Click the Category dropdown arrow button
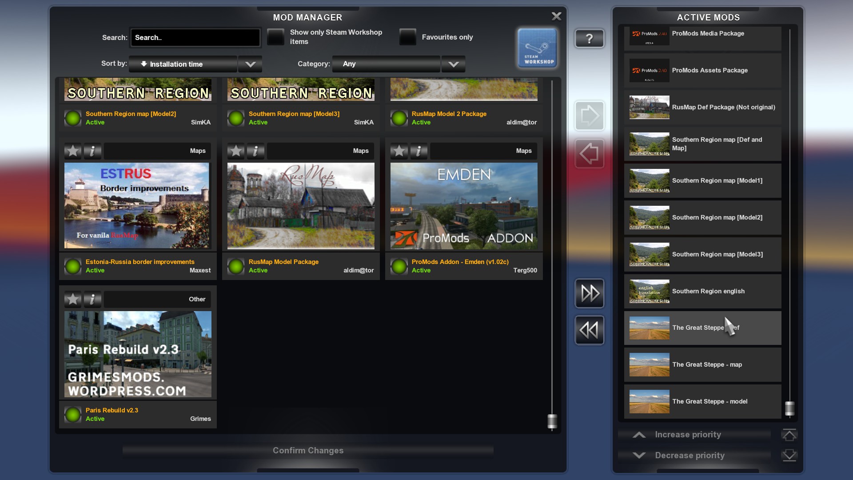853x480 pixels. (x=453, y=64)
